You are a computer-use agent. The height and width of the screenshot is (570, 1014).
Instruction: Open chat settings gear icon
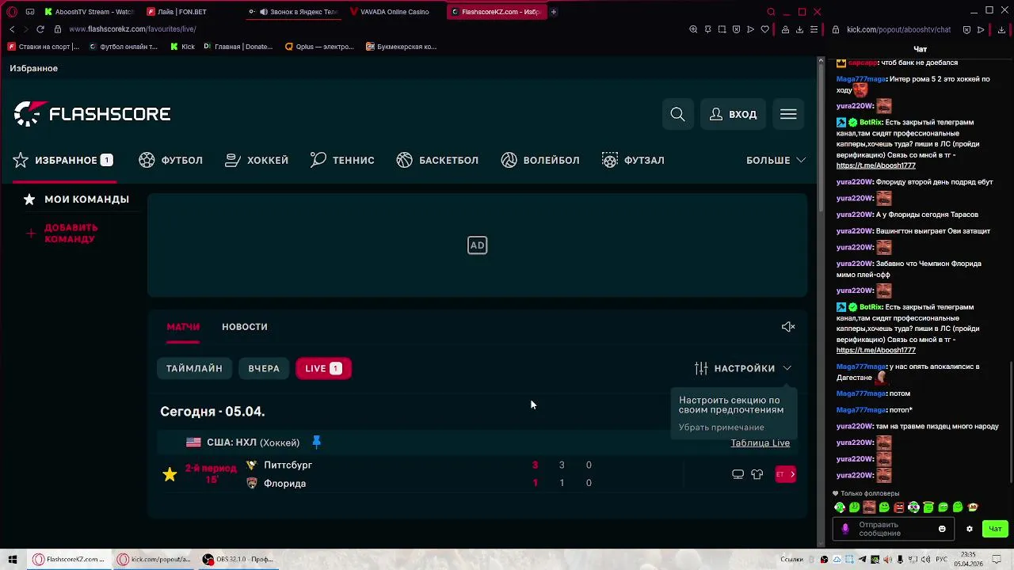[969, 529]
